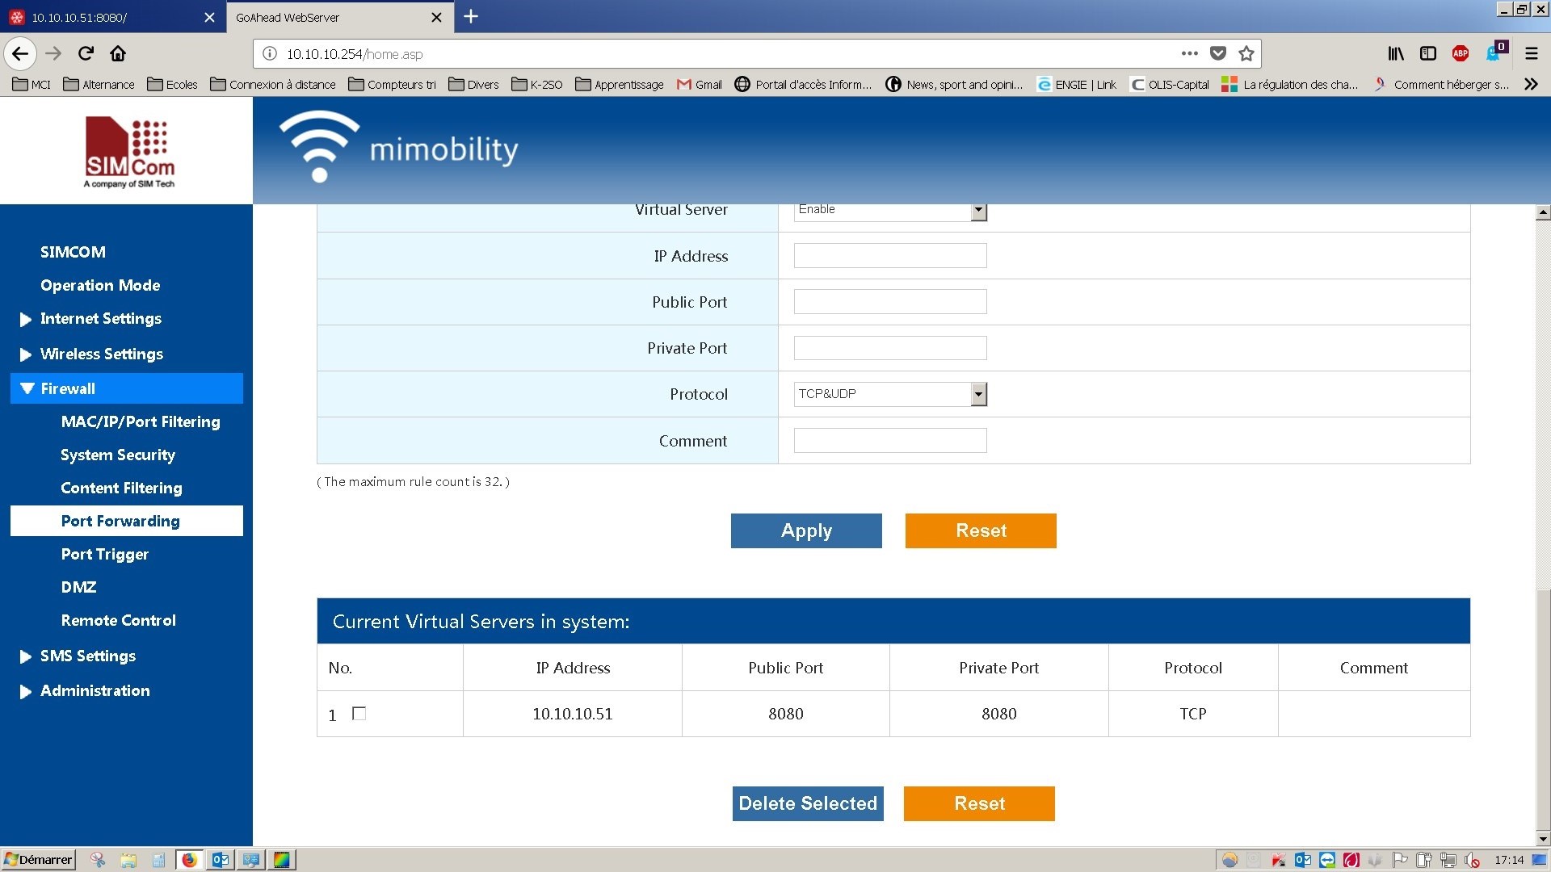The image size is (1551, 872).
Task: Reload the page with refresh icon
Action: click(86, 54)
